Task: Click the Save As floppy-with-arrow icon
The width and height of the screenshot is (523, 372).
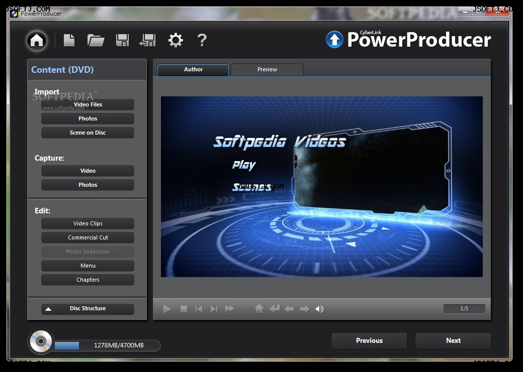Action: [148, 40]
